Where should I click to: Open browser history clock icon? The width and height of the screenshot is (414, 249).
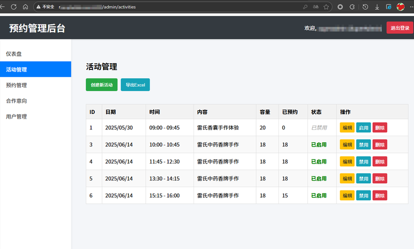tap(365, 7)
